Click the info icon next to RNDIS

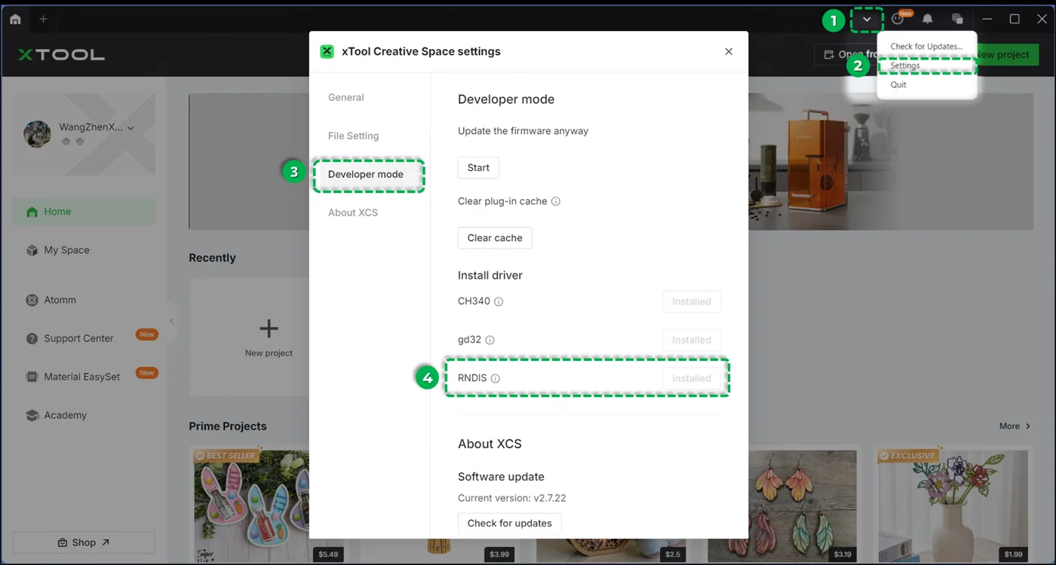tap(496, 378)
